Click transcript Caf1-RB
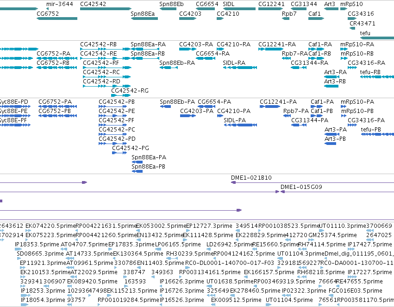The width and height of the screenshot is (394, 307). click(x=316, y=58)
